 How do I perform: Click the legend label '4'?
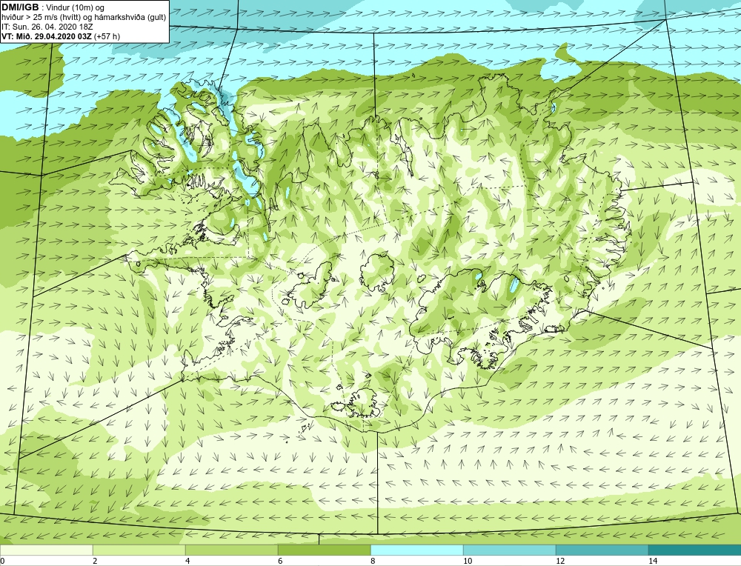tap(187, 561)
